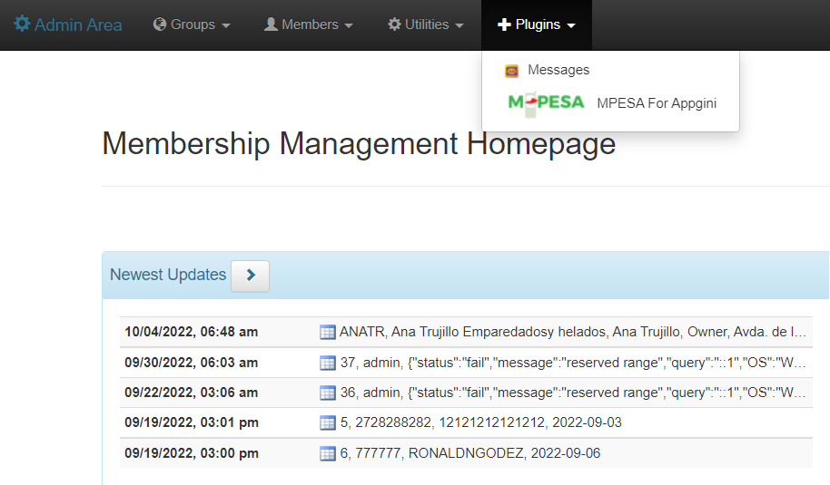Click the Admin Area brand link

[78, 24]
